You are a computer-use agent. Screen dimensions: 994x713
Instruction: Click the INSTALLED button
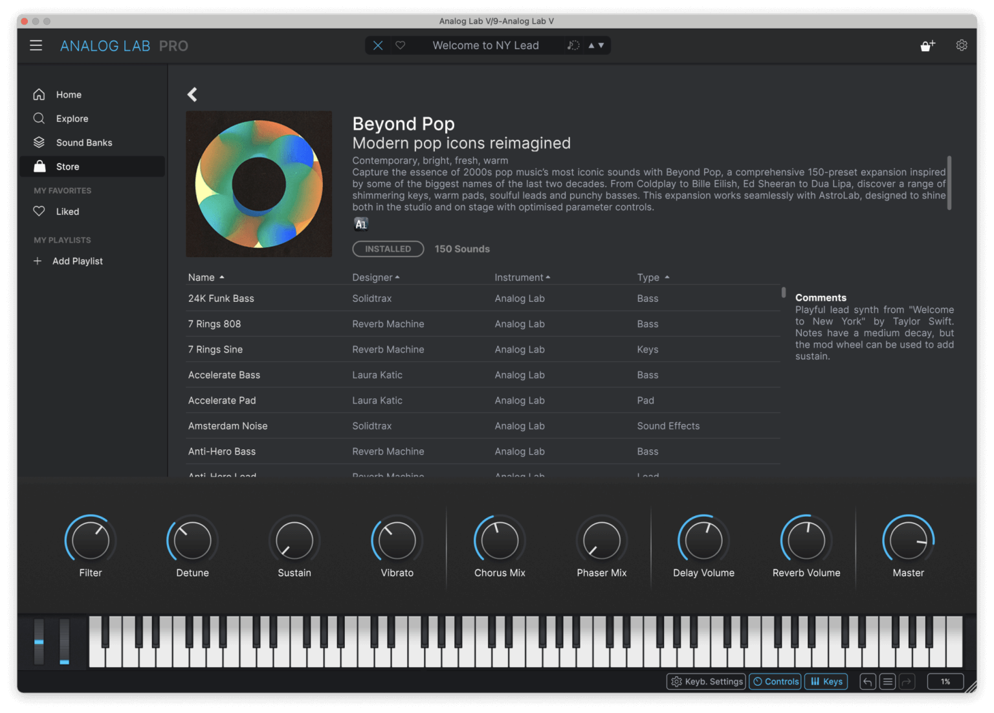click(x=388, y=249)
